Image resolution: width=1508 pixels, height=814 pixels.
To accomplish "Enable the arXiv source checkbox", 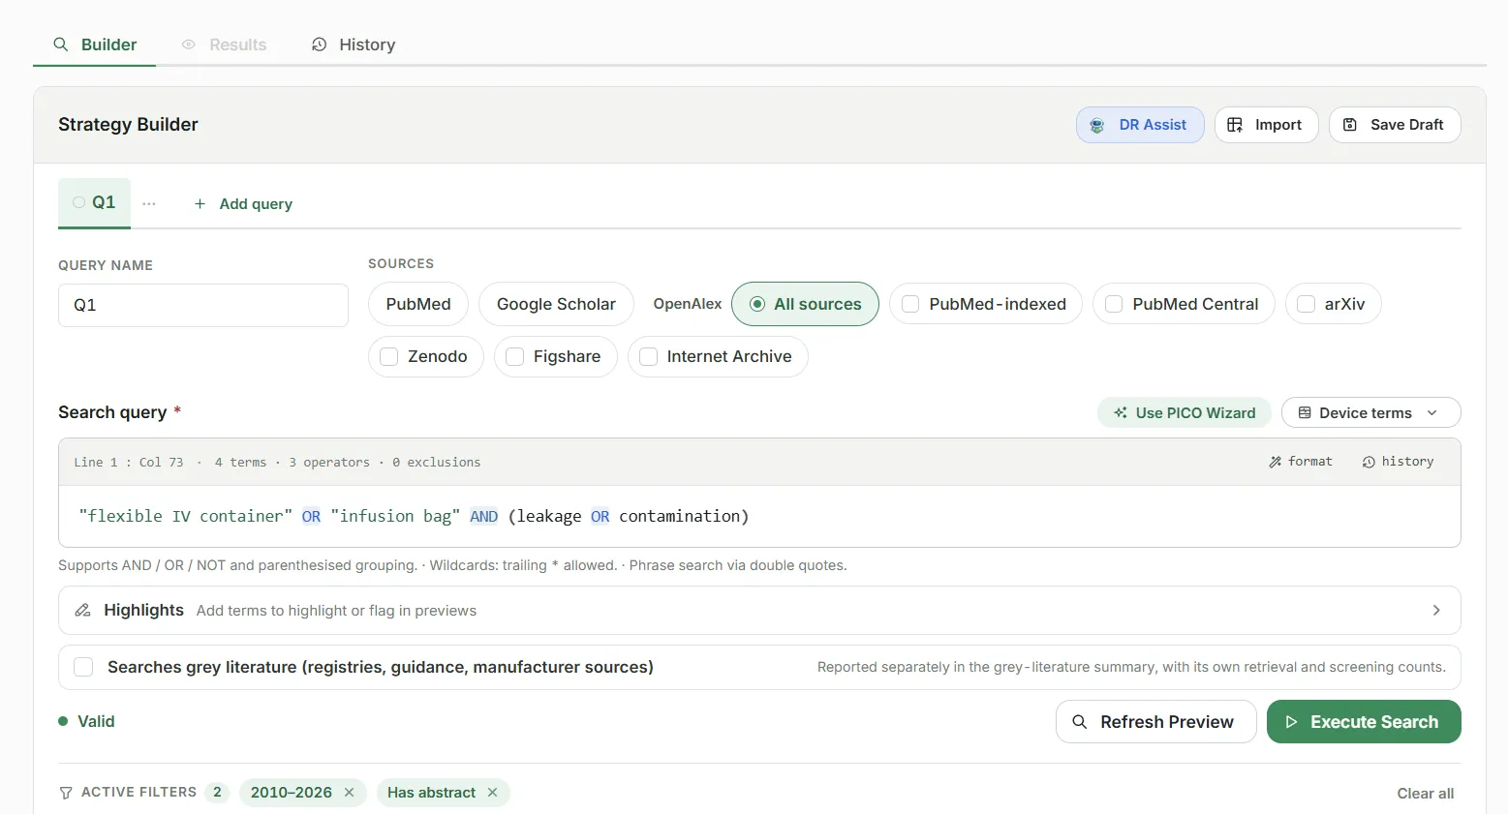I will (x=1307, y=304).
